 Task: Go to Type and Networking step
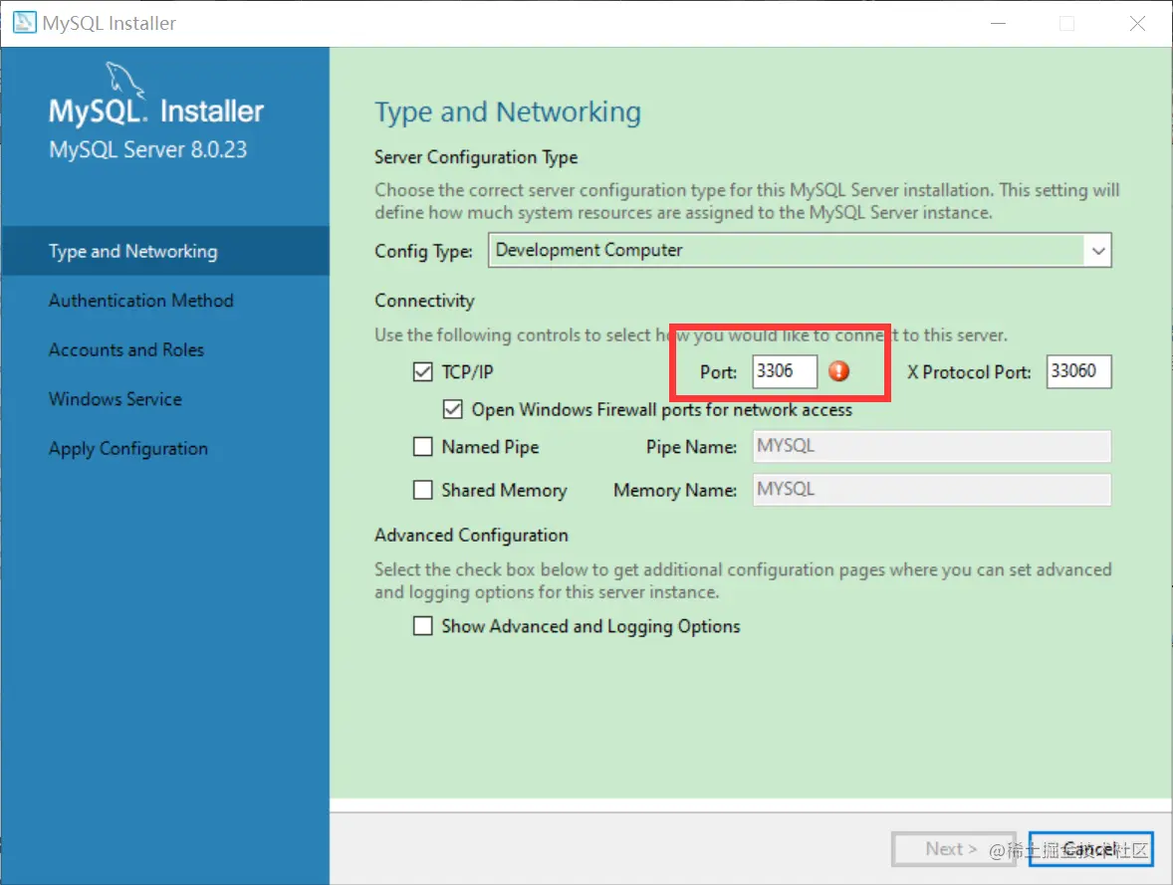tap(165, 251)
